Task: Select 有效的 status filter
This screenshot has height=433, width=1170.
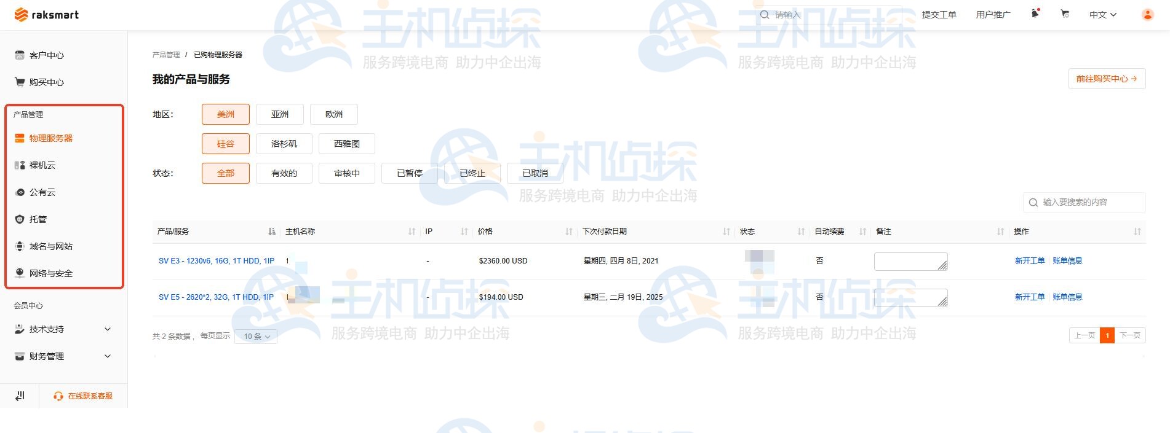Action: [284, 173]
